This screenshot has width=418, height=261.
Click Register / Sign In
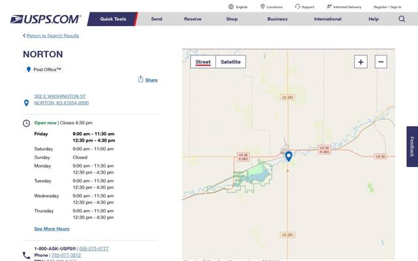click(x=387, y=7)
